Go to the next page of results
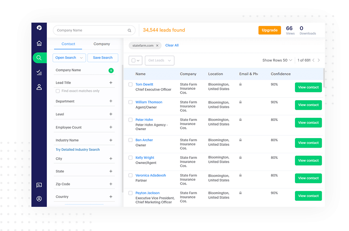The height and width of the screenshot is (231, 349). pos(319,60)
